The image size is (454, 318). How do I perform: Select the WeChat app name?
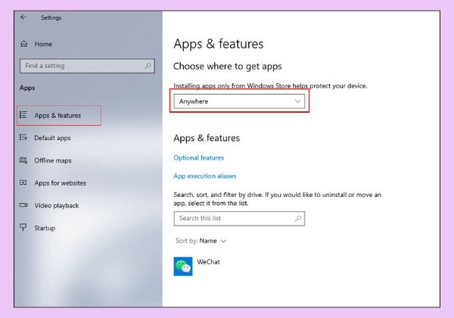pos(209,262)
